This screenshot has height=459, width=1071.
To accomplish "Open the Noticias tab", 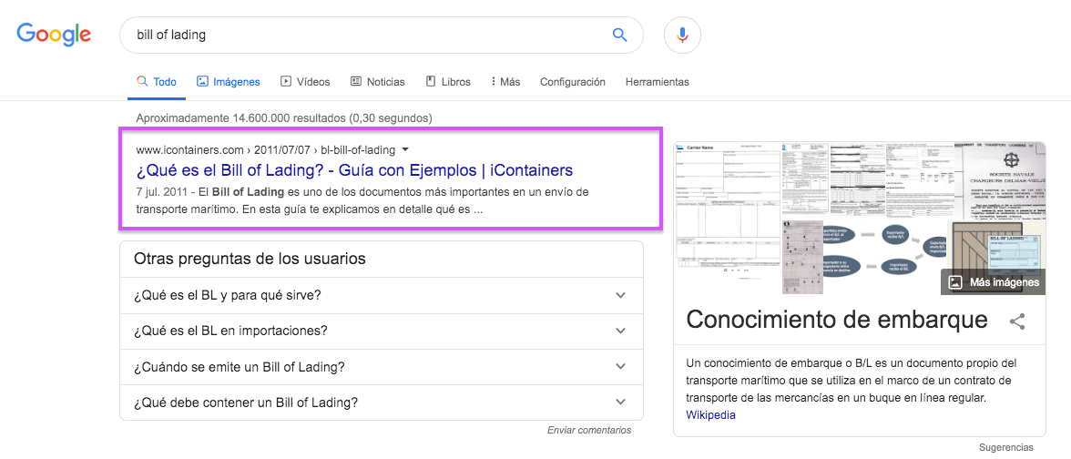I will (378, 82).
